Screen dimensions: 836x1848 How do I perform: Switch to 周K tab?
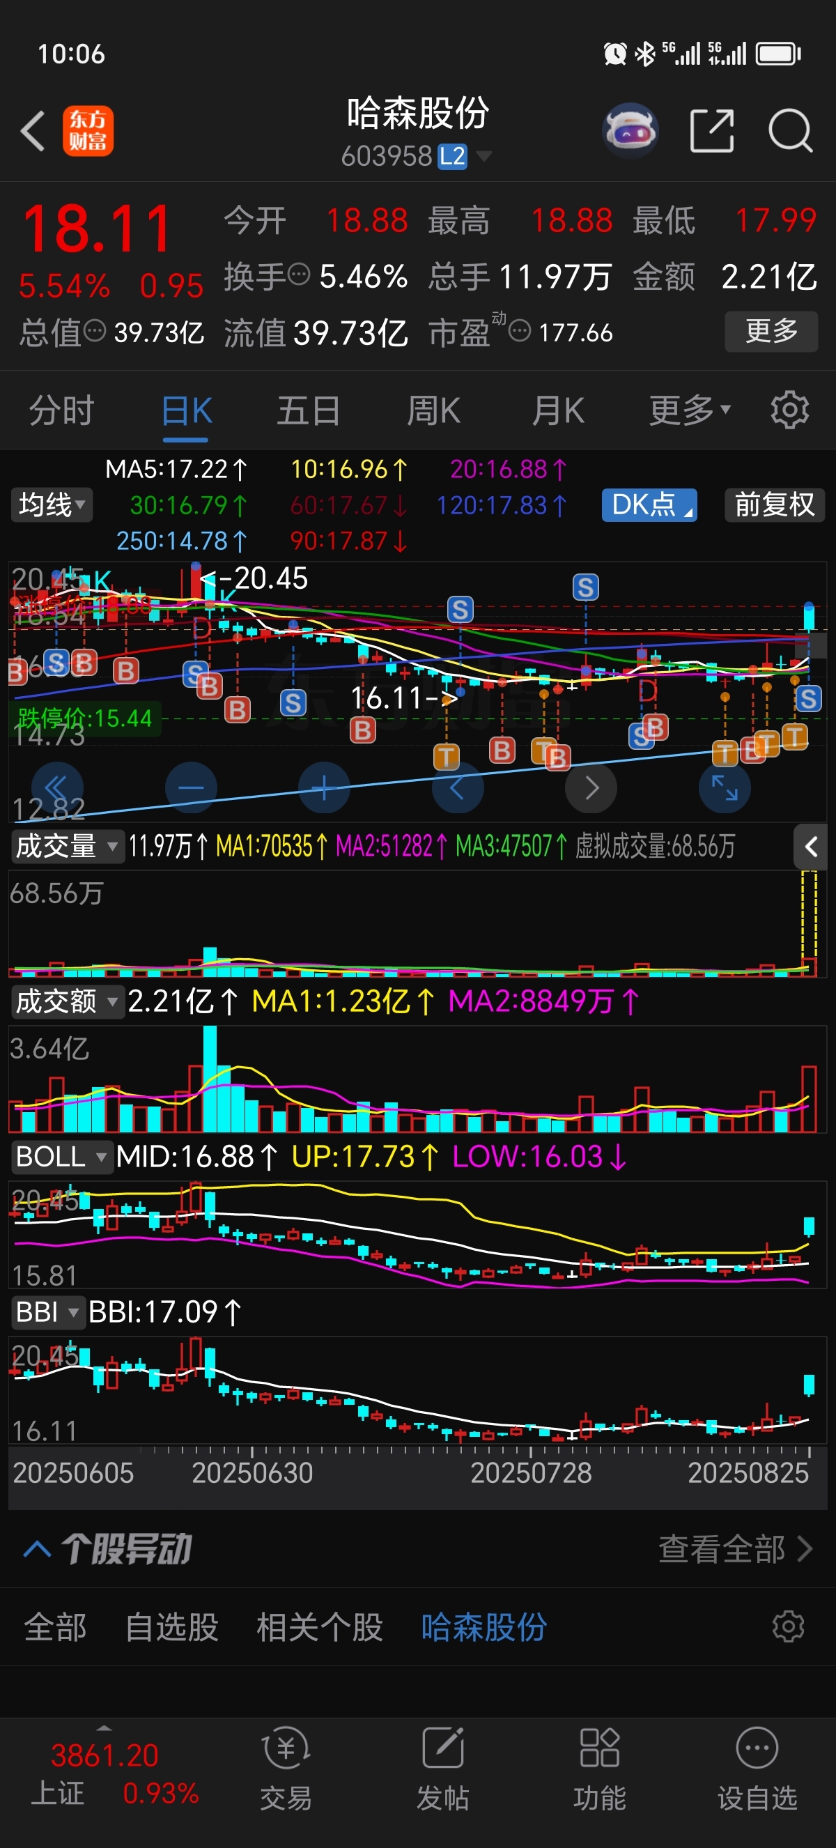pyautogui.click(x=433, y=410)
